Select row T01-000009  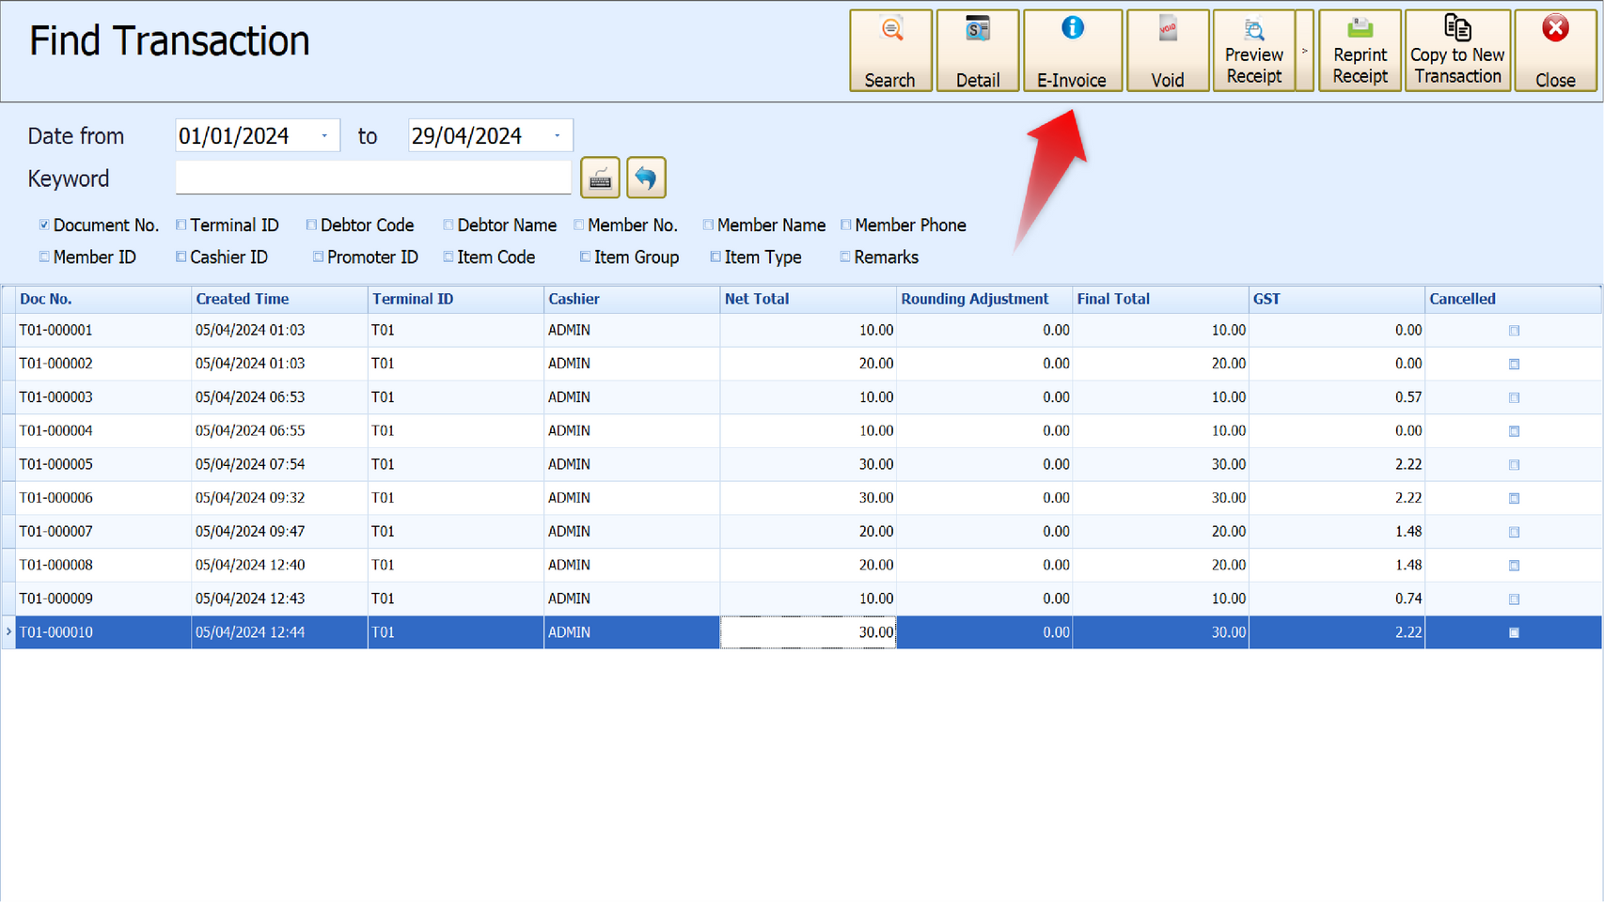tap(801, 599)
